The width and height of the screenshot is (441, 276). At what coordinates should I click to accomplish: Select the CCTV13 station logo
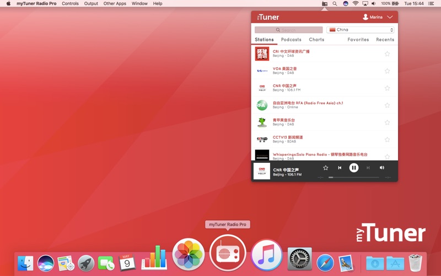262,140
